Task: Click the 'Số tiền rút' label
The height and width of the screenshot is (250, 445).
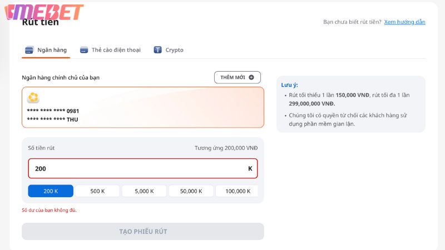Action: tap(41, 148)
